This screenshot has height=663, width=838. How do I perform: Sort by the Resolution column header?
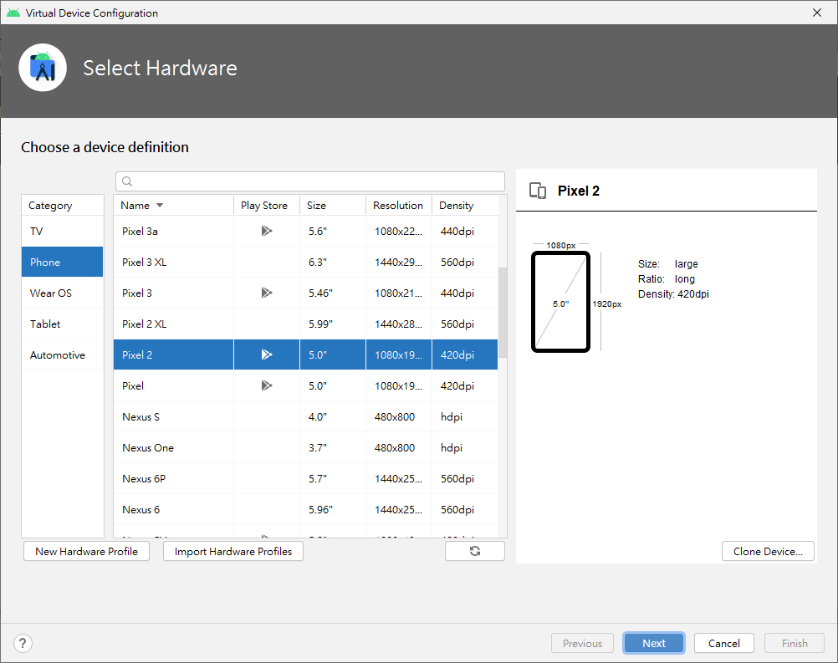coord(399,205)
